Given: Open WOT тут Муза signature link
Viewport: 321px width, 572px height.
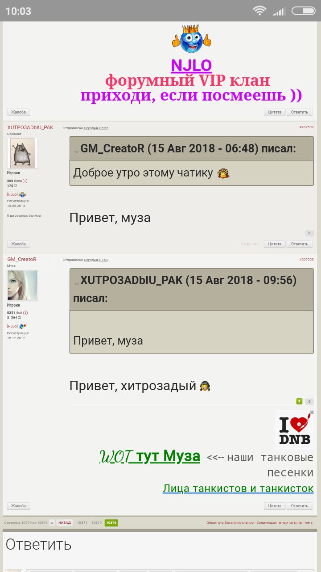Looking at the screenshot, I should 150,456.
